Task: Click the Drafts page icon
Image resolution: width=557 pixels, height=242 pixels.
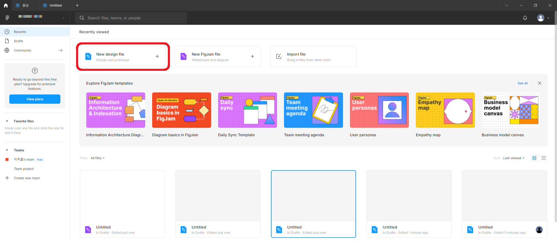Action: coord(7,41)
